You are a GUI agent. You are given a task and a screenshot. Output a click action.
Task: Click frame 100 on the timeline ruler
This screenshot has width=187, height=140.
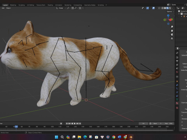pos(52,126)
